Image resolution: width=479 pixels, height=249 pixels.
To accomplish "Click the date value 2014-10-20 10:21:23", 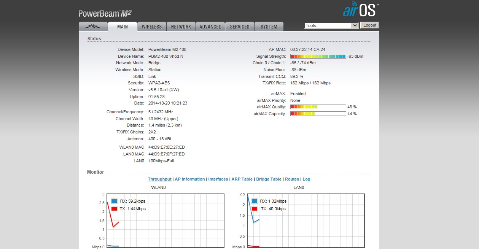I will [x=168, y=103].
